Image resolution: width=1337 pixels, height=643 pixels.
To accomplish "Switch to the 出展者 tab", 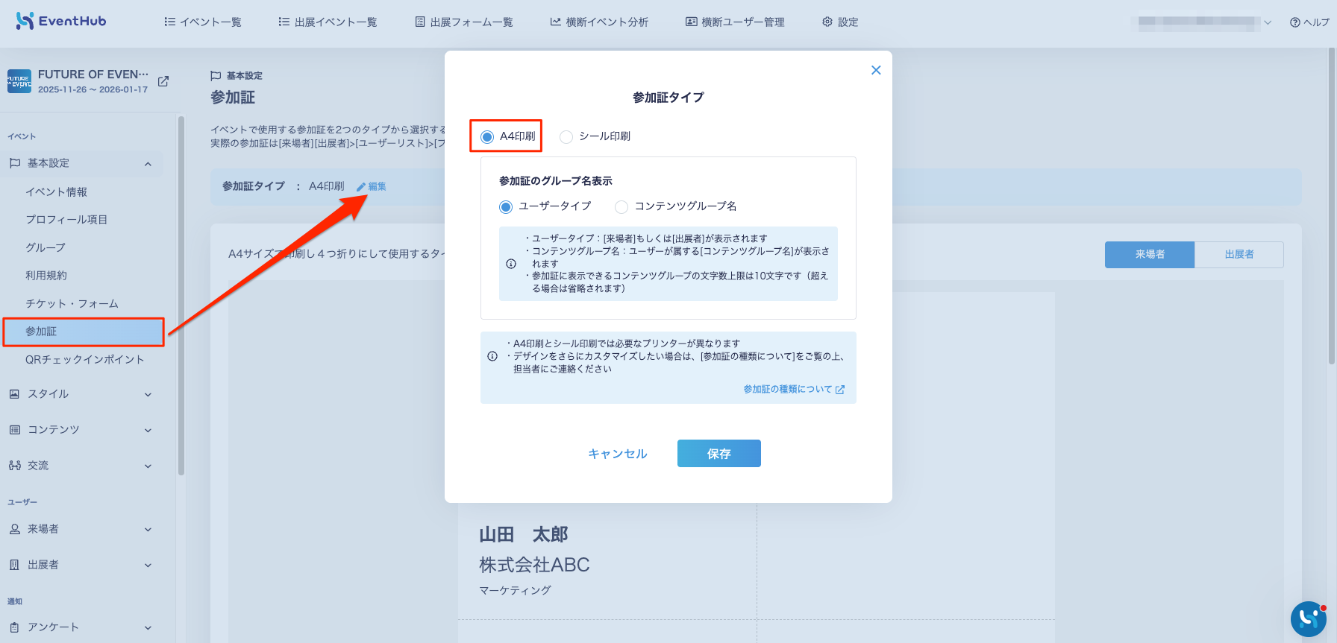I will click(1239, 254).
